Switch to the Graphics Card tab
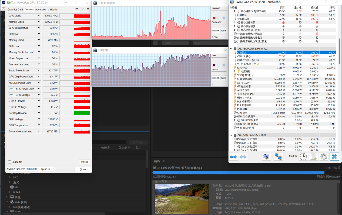The width and height of the screenshot is (342, 215). coord(15,9)
